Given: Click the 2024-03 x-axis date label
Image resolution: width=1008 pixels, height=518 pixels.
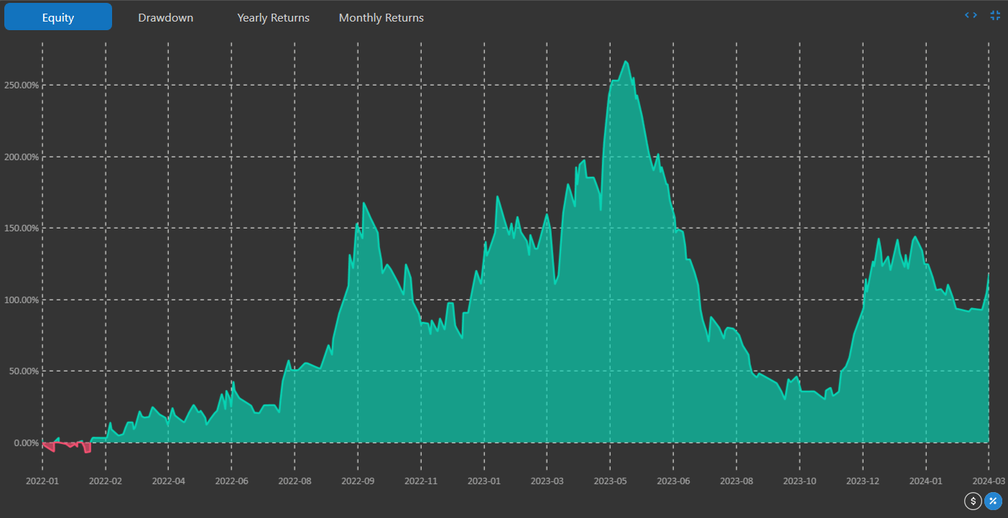Looking at the screenshot, I should 989,481.
